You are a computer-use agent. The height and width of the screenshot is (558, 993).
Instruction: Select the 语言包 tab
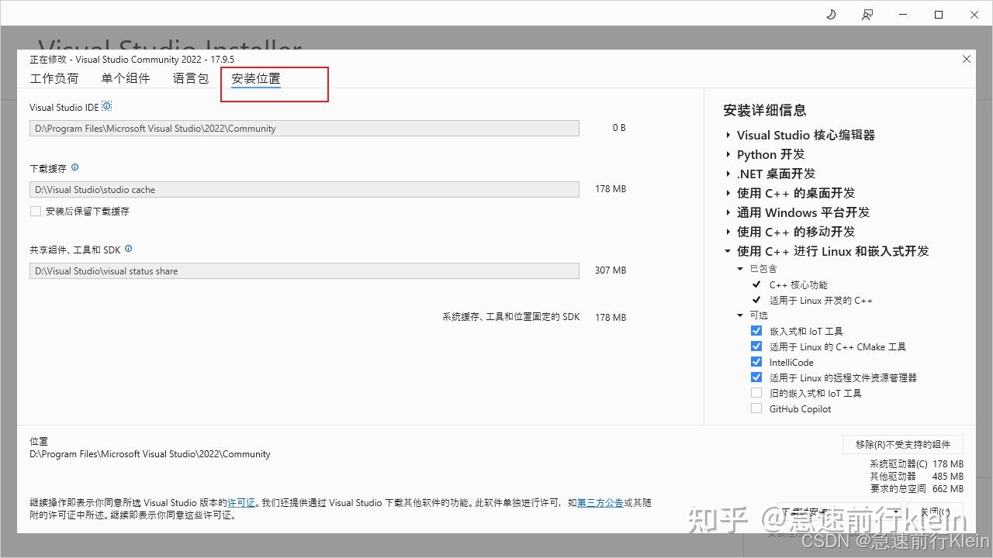tap(190, 78)
